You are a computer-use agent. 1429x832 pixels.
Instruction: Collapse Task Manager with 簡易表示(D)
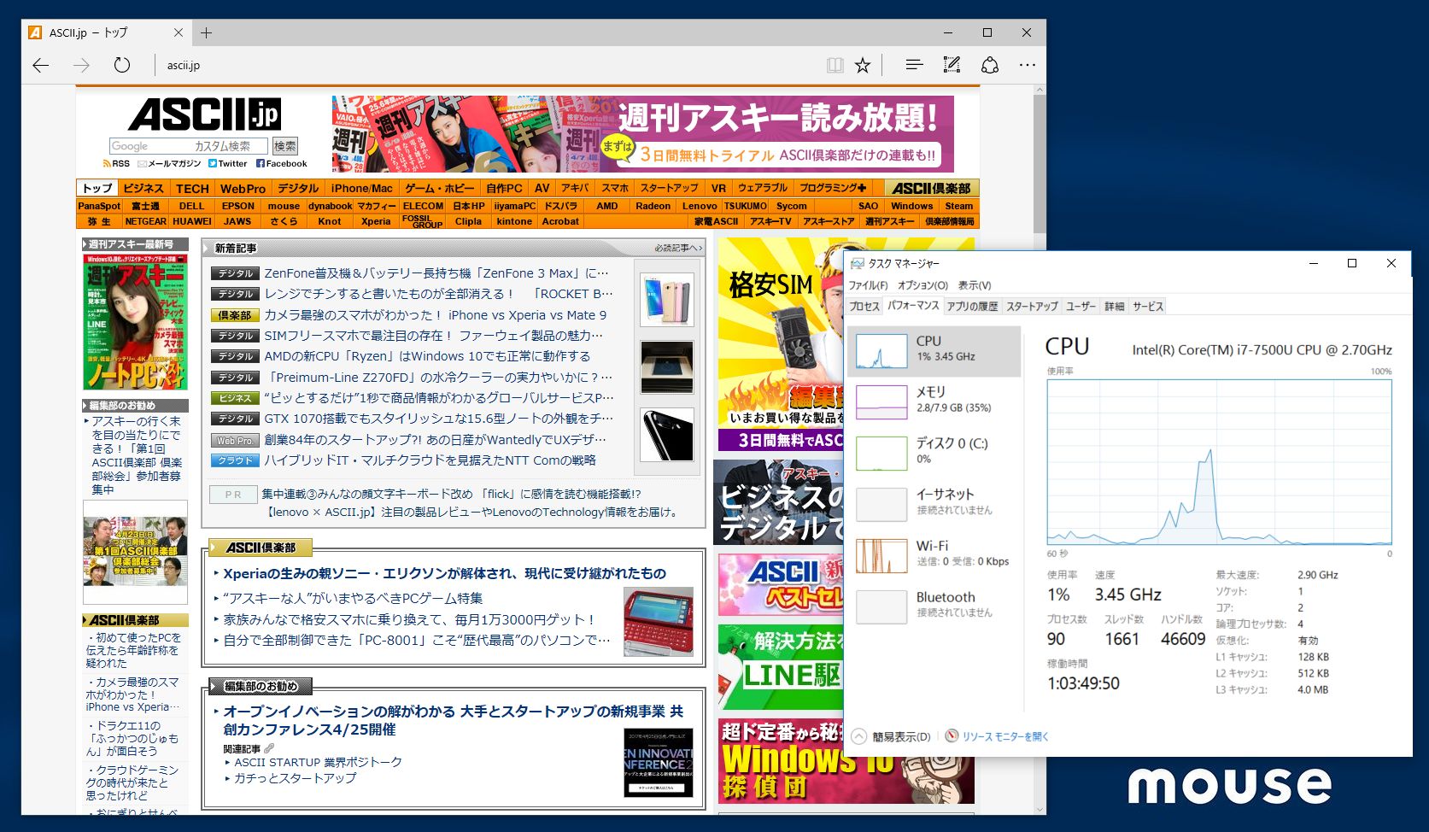[892, 736]
